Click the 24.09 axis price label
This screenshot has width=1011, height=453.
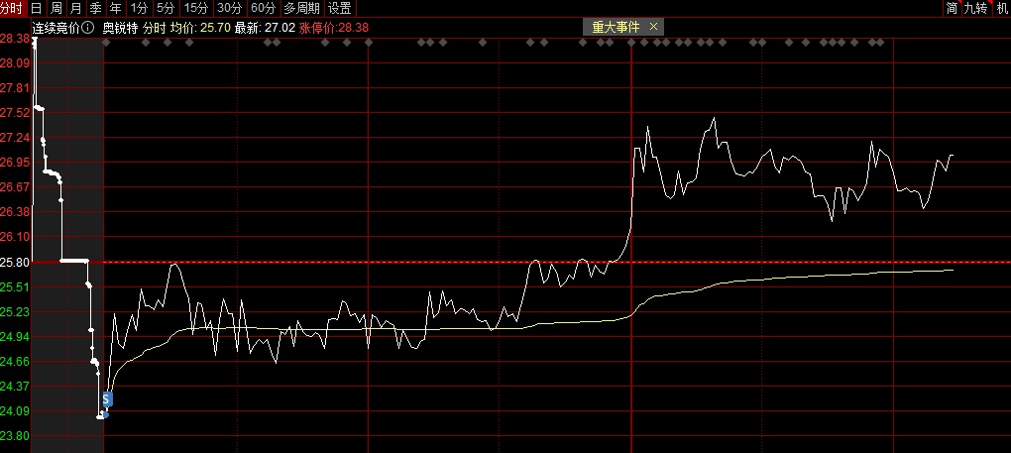pos(15,411)
